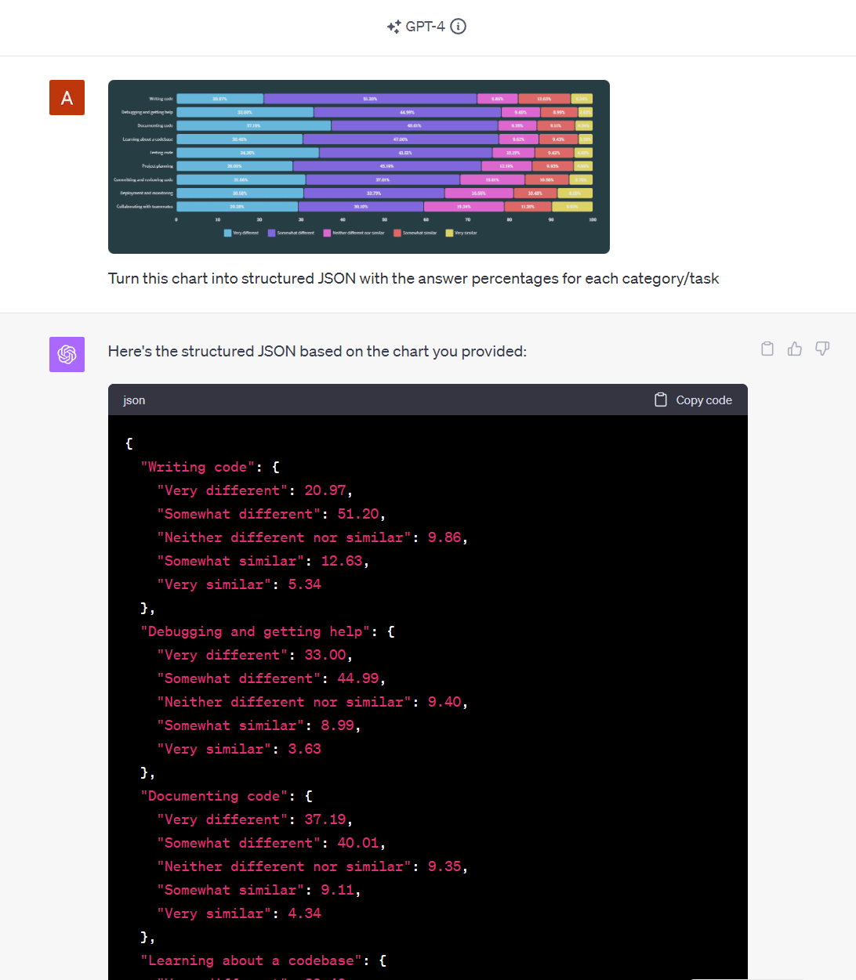The height and width of the screenshot is (980, 856).
Task: Copy the response using the clipboard icon
Action: [767, 349]
